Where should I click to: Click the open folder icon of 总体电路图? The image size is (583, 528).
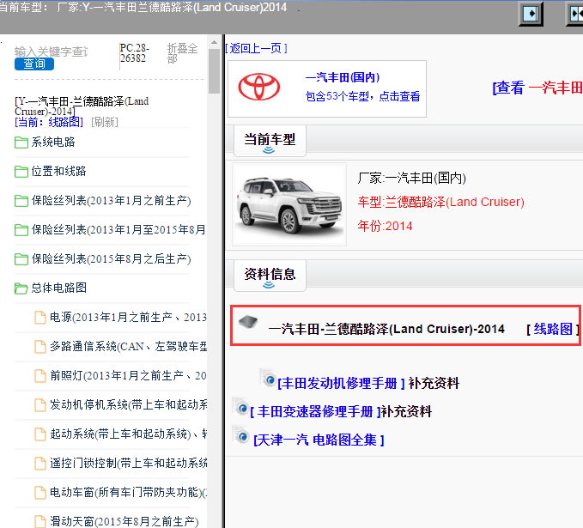pyautogui.click(x=21, y=288)
